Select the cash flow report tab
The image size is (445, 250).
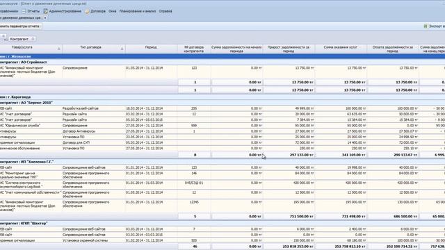click(x=20, y=18)
